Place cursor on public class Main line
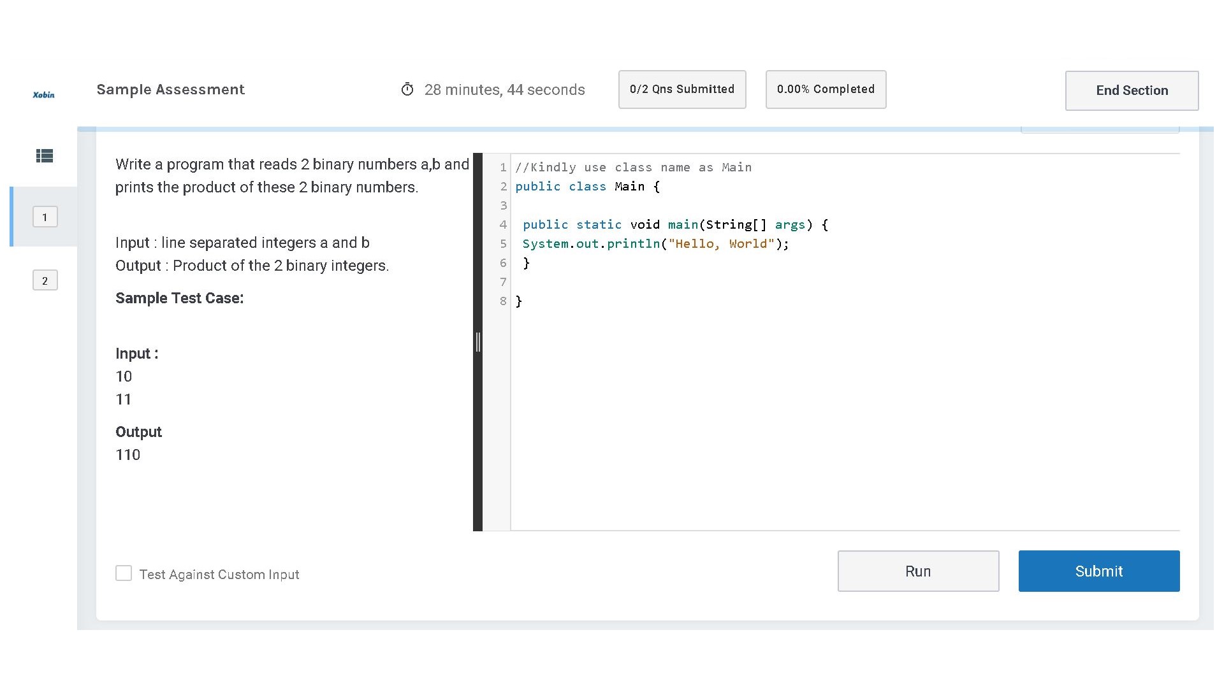1224x688 pixels. click(586, 187)
